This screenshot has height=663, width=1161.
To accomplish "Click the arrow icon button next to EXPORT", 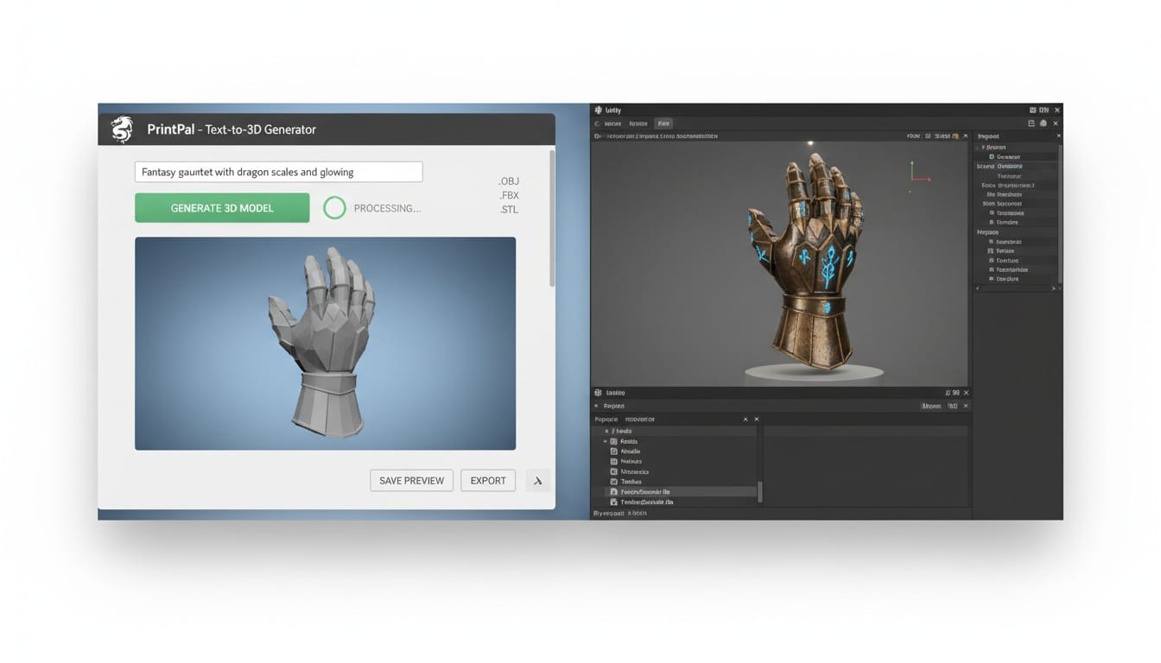I will (537, 481).
